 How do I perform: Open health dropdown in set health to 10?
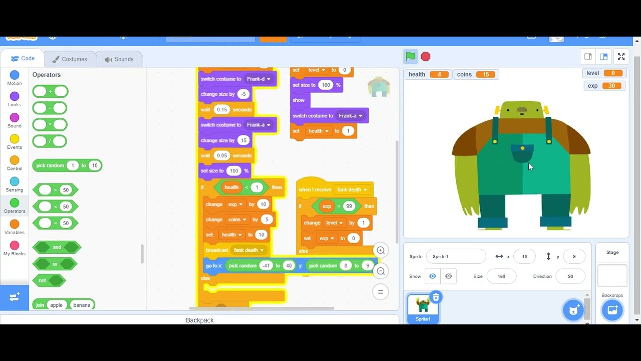pos(232,235)
